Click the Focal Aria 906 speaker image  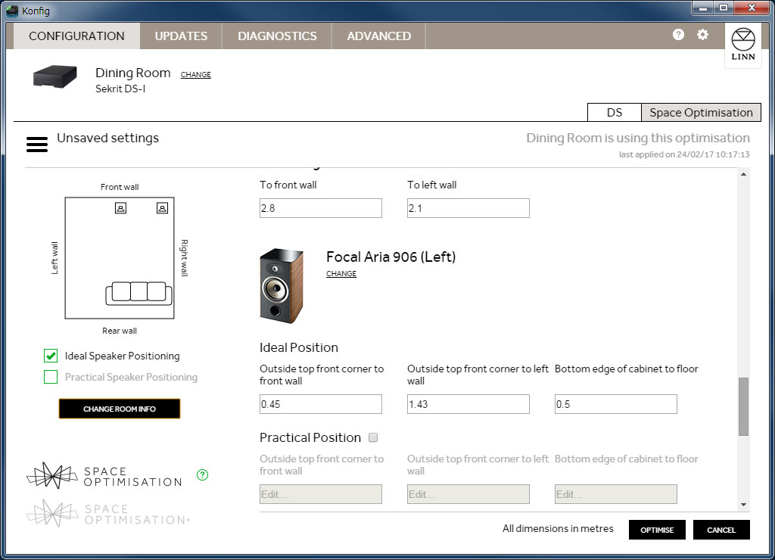pyautogui.click(x=282, y=286)
